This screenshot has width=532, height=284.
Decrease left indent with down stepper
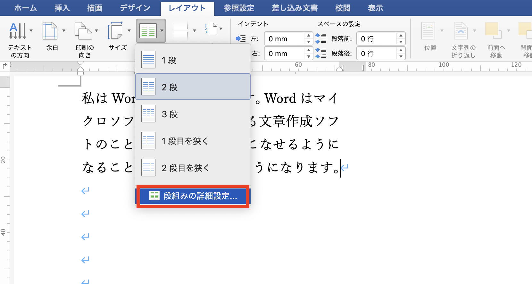[x=308, y=42]
